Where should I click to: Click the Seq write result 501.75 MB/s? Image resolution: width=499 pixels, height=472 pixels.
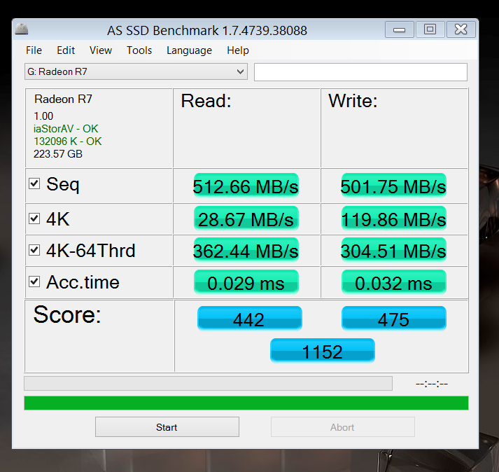pos(393,186)
